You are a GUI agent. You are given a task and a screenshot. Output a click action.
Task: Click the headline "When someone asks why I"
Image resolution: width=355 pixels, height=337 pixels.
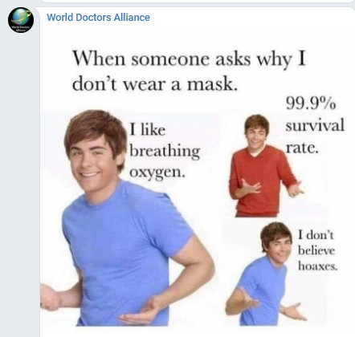tap(189, 59)
